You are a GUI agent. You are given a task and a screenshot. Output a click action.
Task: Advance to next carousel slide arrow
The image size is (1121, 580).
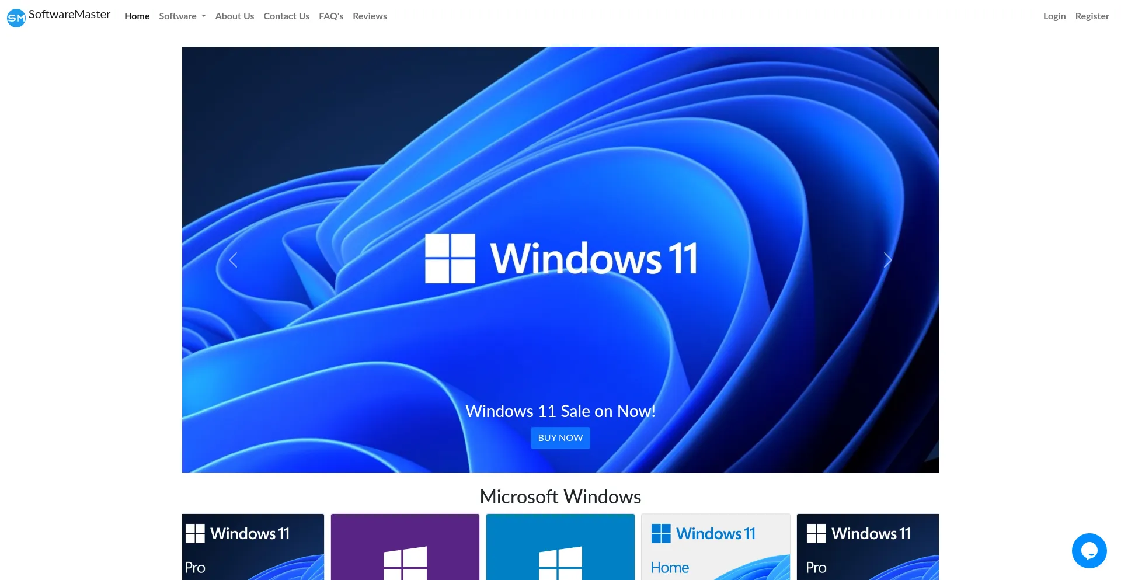(887, 260)
